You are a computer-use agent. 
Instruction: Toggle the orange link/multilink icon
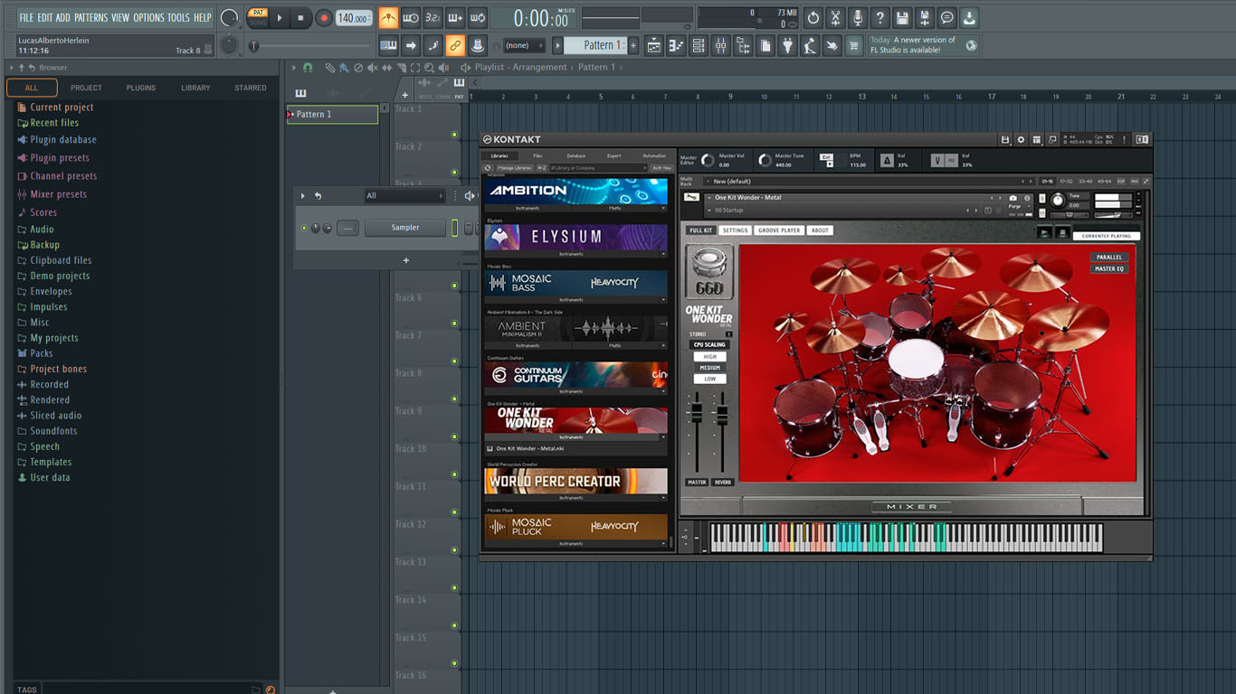[455, 45]
